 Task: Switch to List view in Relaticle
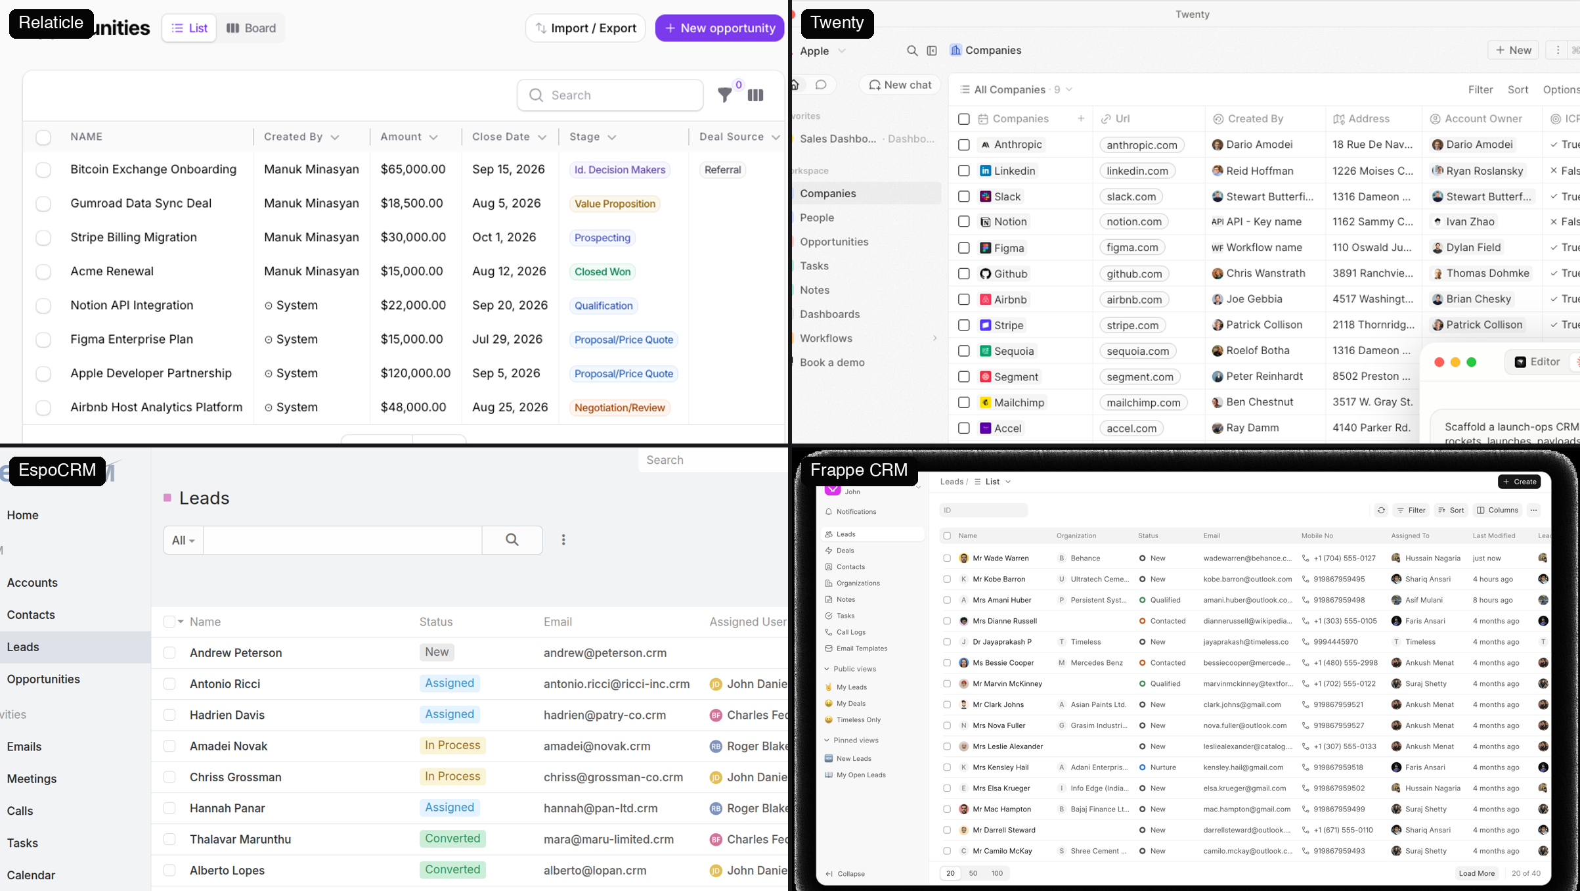point(189,28)
